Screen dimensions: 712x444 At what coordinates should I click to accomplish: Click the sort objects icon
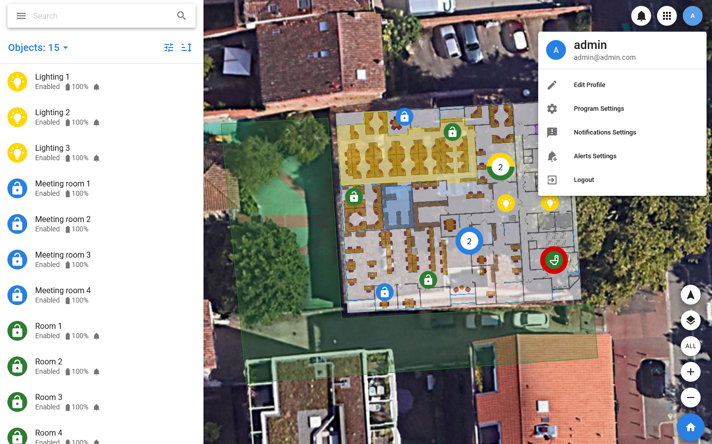click(x=187, y=47)
